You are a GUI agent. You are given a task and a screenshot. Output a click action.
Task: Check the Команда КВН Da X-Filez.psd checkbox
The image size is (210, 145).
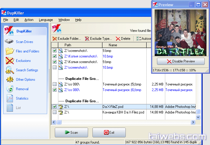click(54, 112)
